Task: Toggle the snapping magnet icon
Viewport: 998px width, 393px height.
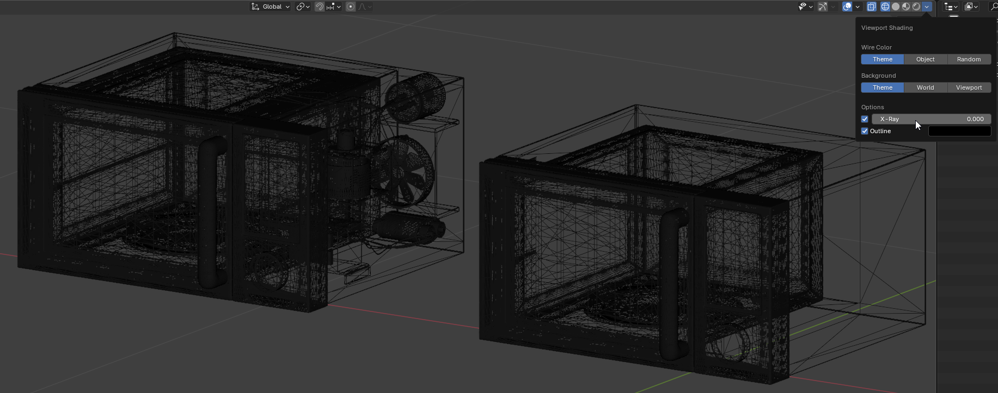Action: [x=320, y=7]
